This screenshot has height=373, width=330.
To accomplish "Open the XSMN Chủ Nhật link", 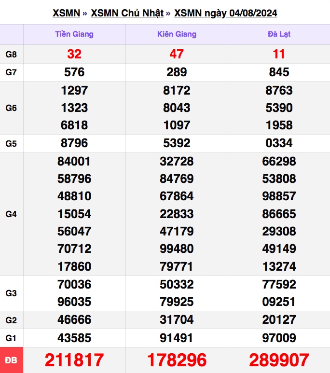I will 127,13.
